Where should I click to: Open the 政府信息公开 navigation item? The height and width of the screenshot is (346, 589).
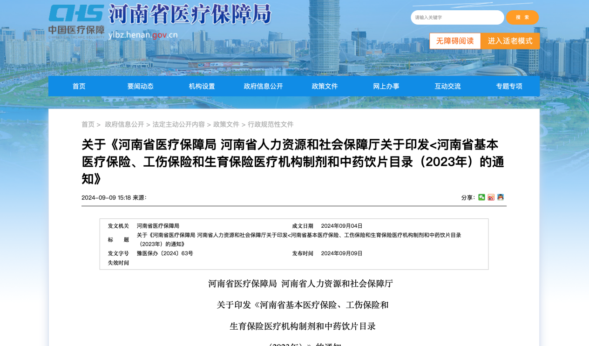pos(264,86)
